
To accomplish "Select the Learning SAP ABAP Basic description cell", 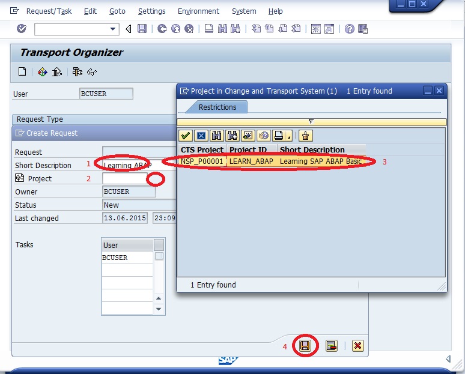I will 321,161.
